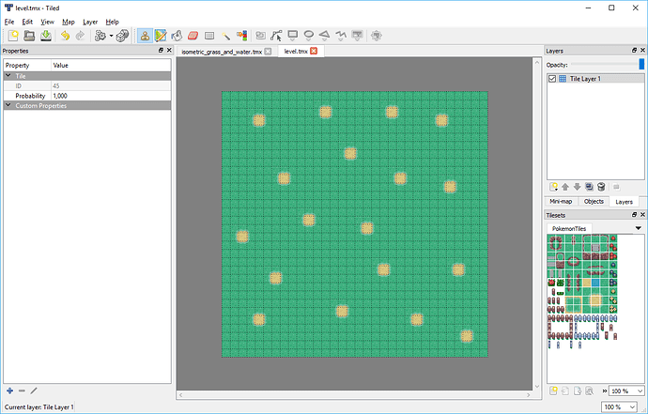Viewport: 648px width, 414px height.
Task: Select the Insert Rectangle tool
Action: pos(293,36)
